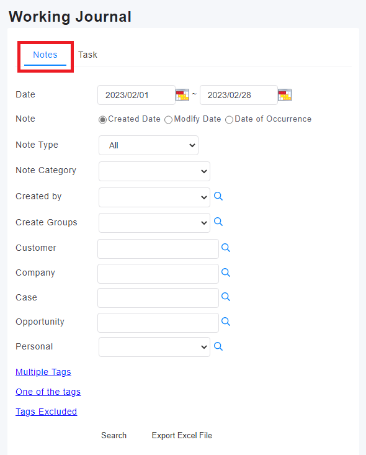Click inside the Customer text field

click(158, 249)
